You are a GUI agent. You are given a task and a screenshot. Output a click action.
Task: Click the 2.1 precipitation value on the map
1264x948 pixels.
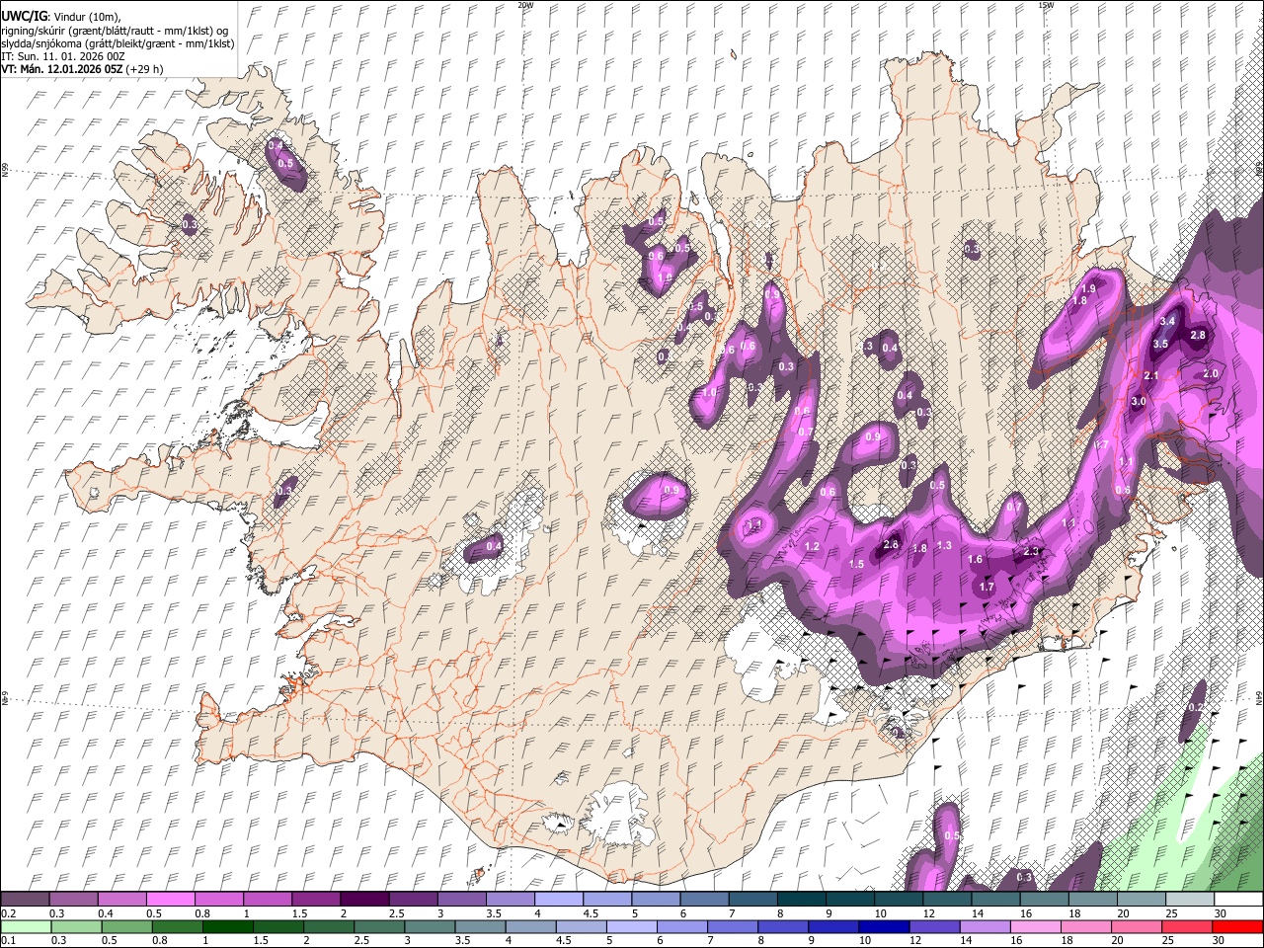click(x=1150, y=376)
